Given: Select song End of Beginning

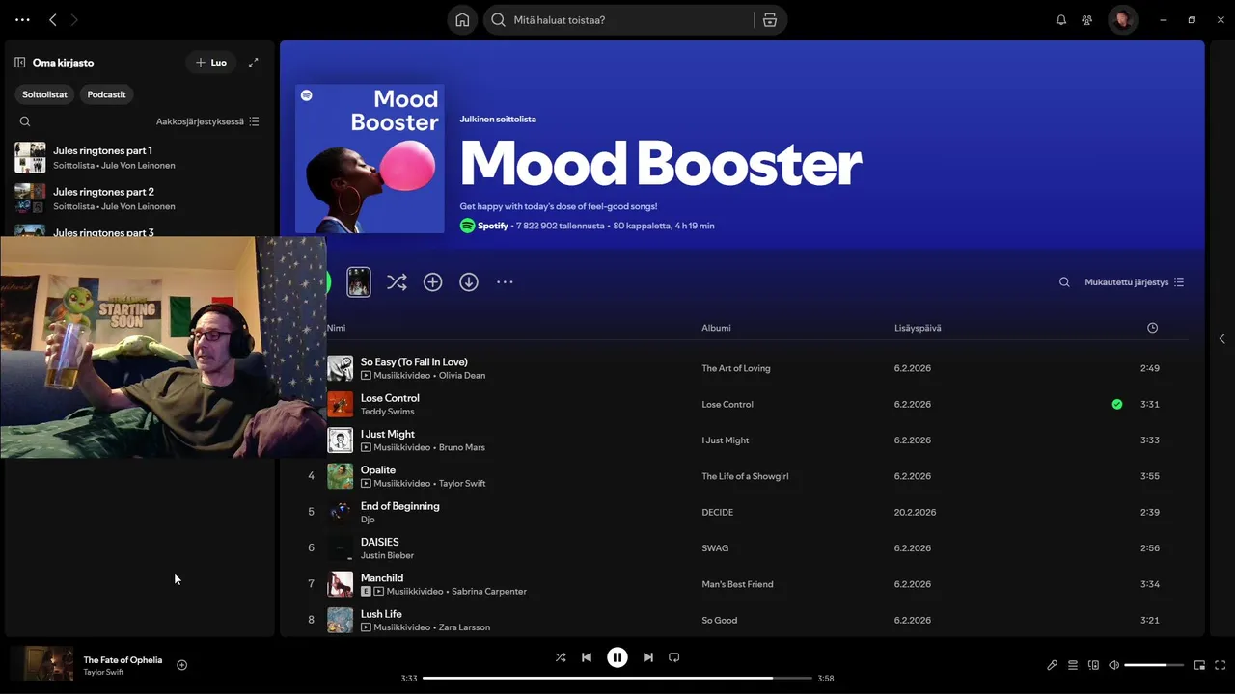Looking at the screenshot, I should 399,505.
